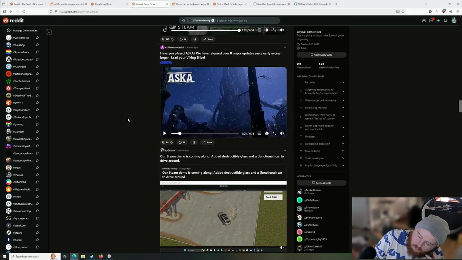Open r/MMORPG community
Screen dimensions: 462x260
tap(19, 182)
